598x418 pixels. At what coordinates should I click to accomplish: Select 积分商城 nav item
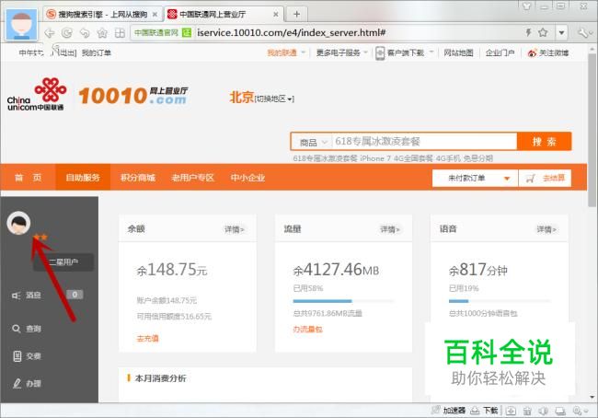click(138, 178)
